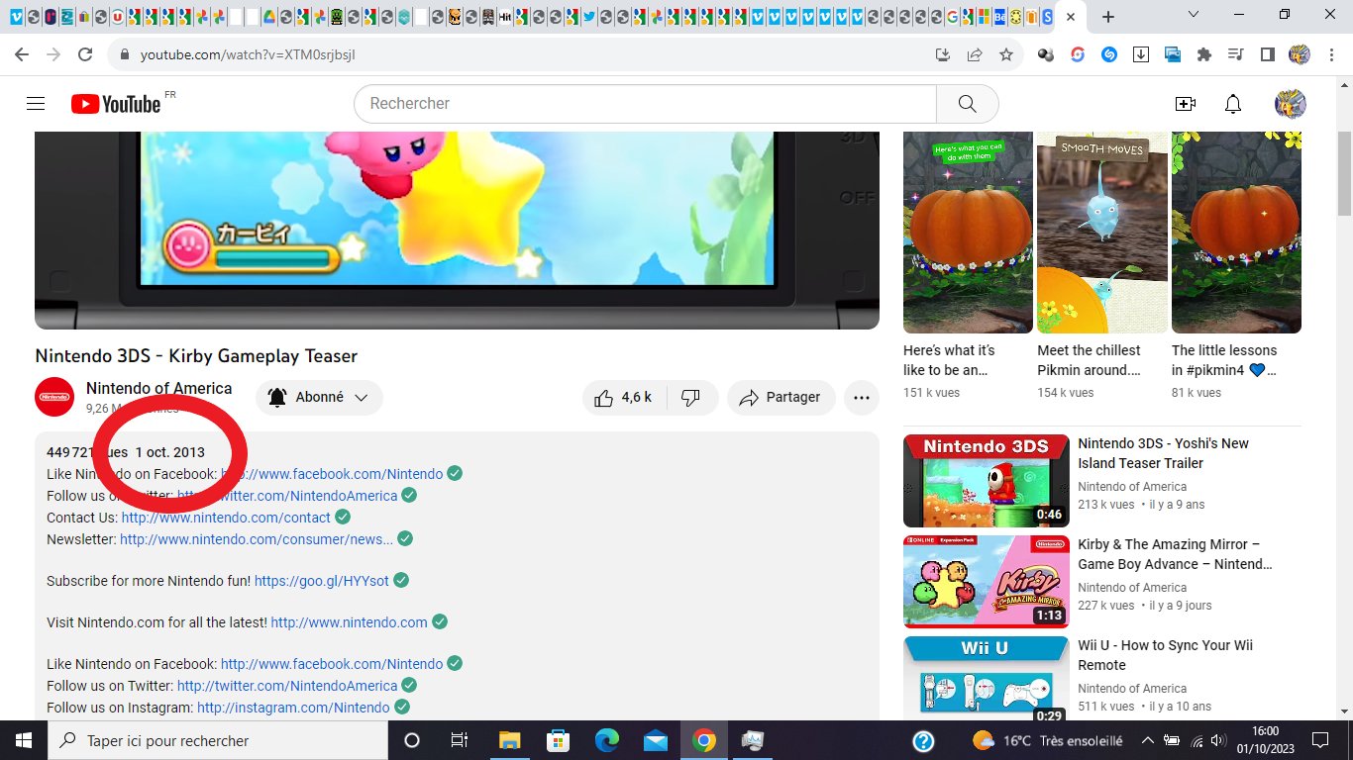Dislike the video with thumbs down
Screen dimensions: 1353x760
pos(691,398)
